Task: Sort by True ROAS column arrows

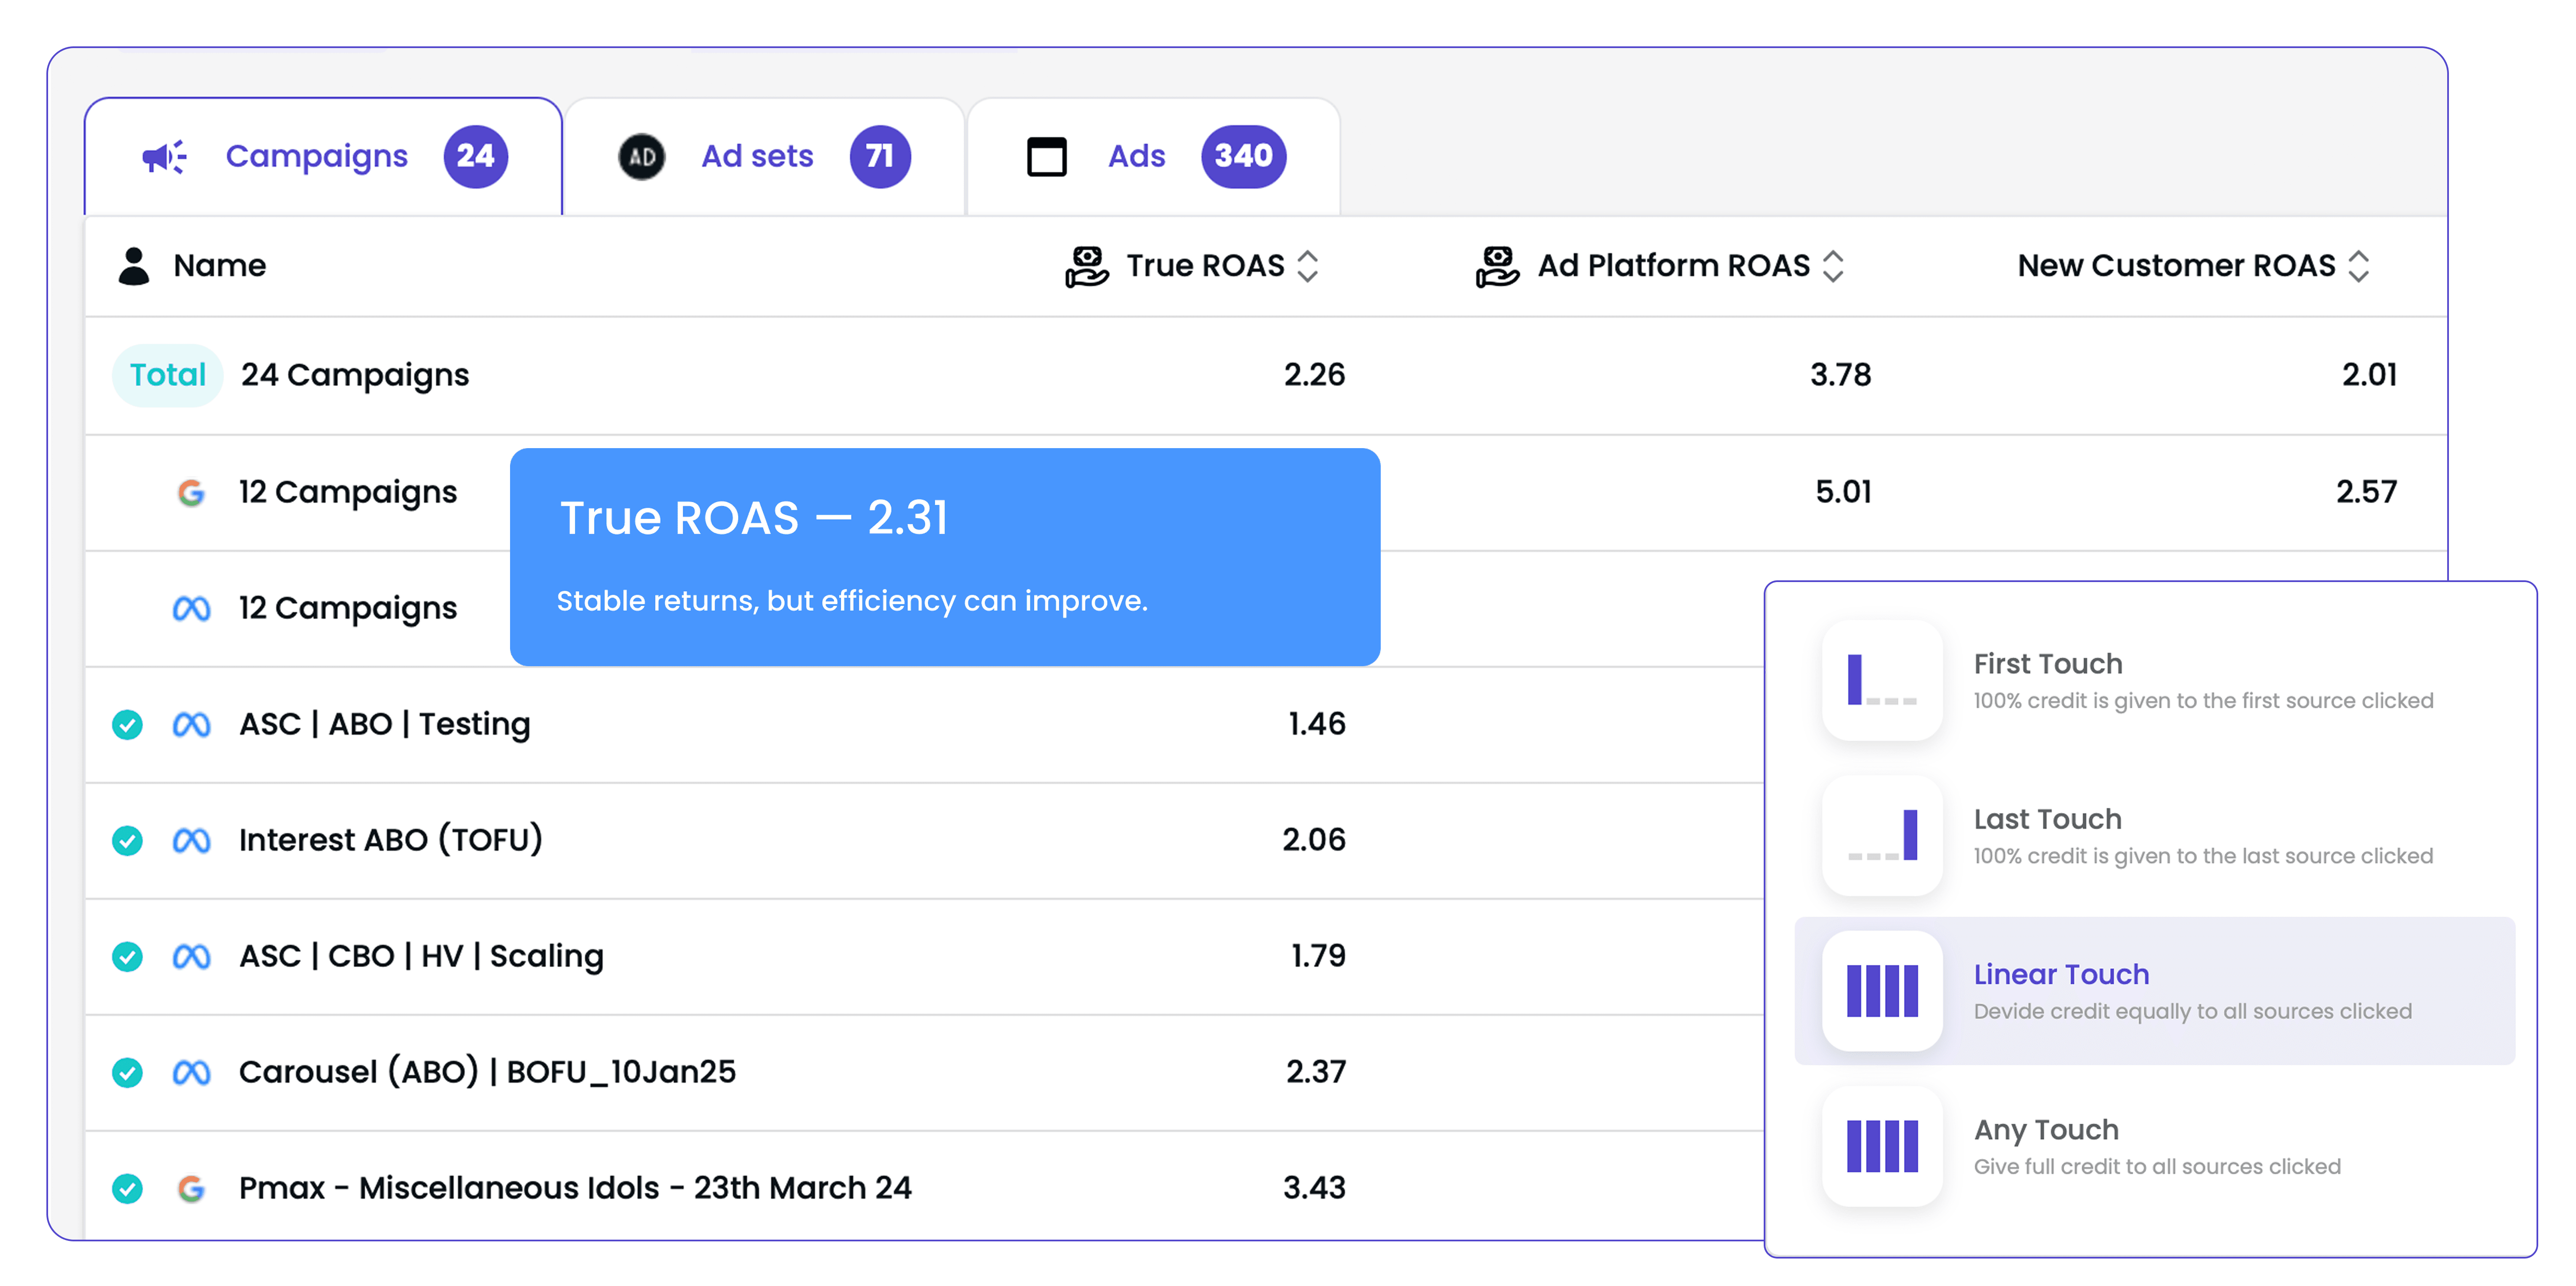Action: click(1308, 266)
